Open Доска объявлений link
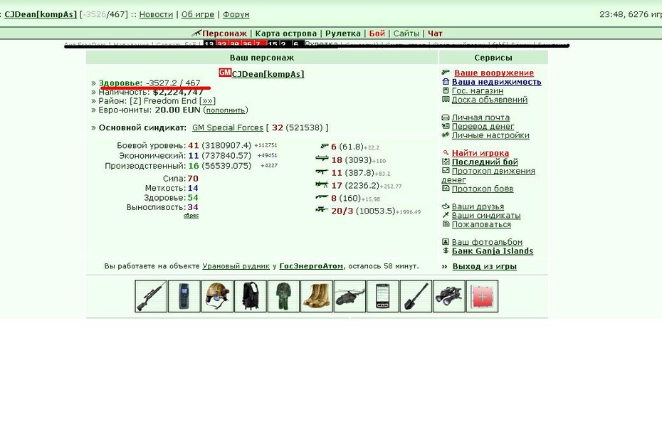662x425 pixels. pos(489,100)
